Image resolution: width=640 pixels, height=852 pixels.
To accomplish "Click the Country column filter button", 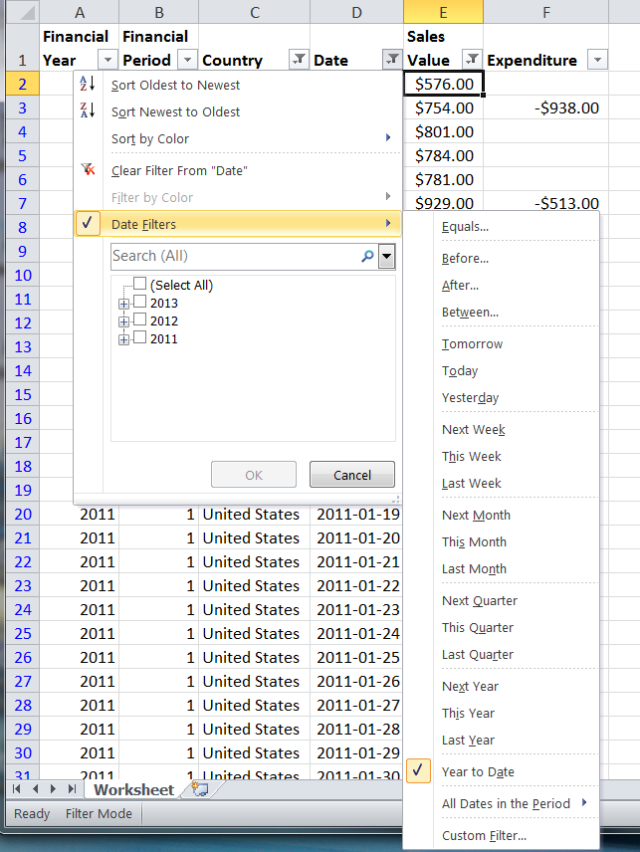I will coord(298,60).
